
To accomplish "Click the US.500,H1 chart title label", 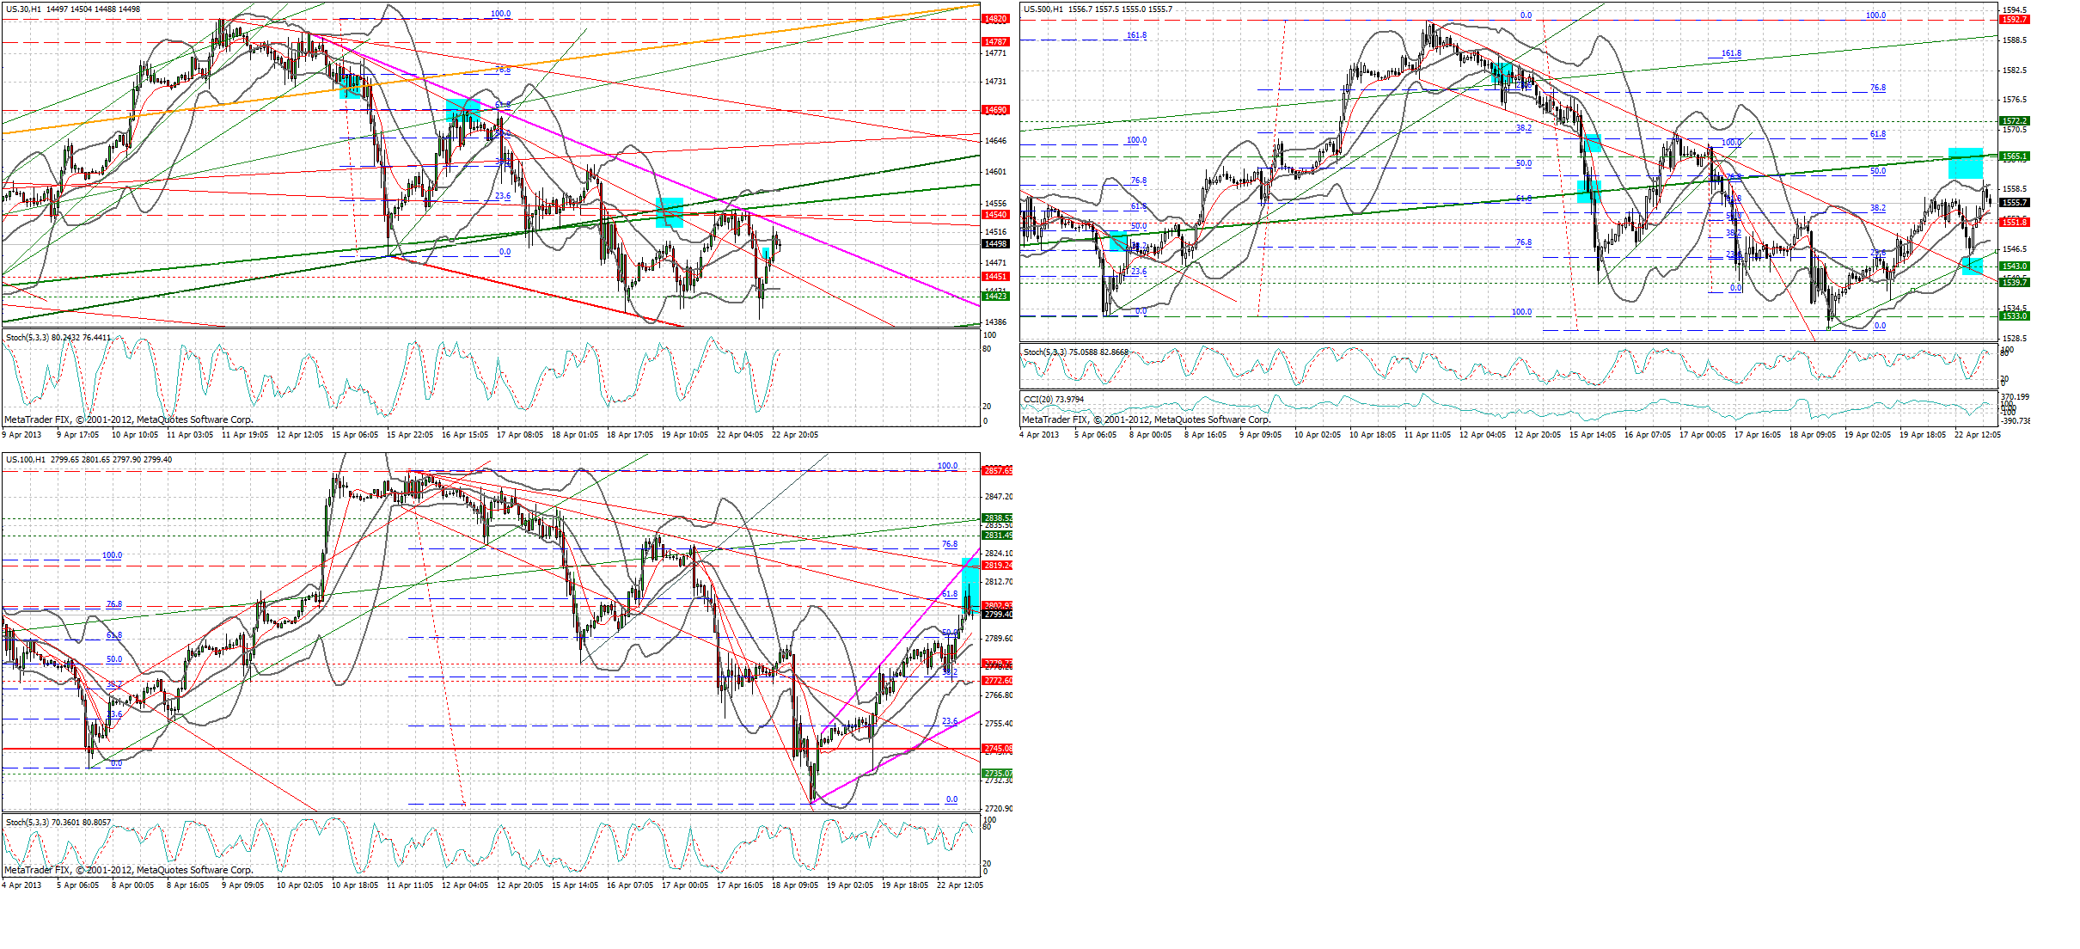I will 1043,9.
